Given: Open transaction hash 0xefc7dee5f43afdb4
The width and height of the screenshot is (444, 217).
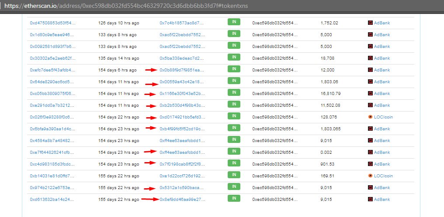Looking at the screenshot, I should point(53,70).
